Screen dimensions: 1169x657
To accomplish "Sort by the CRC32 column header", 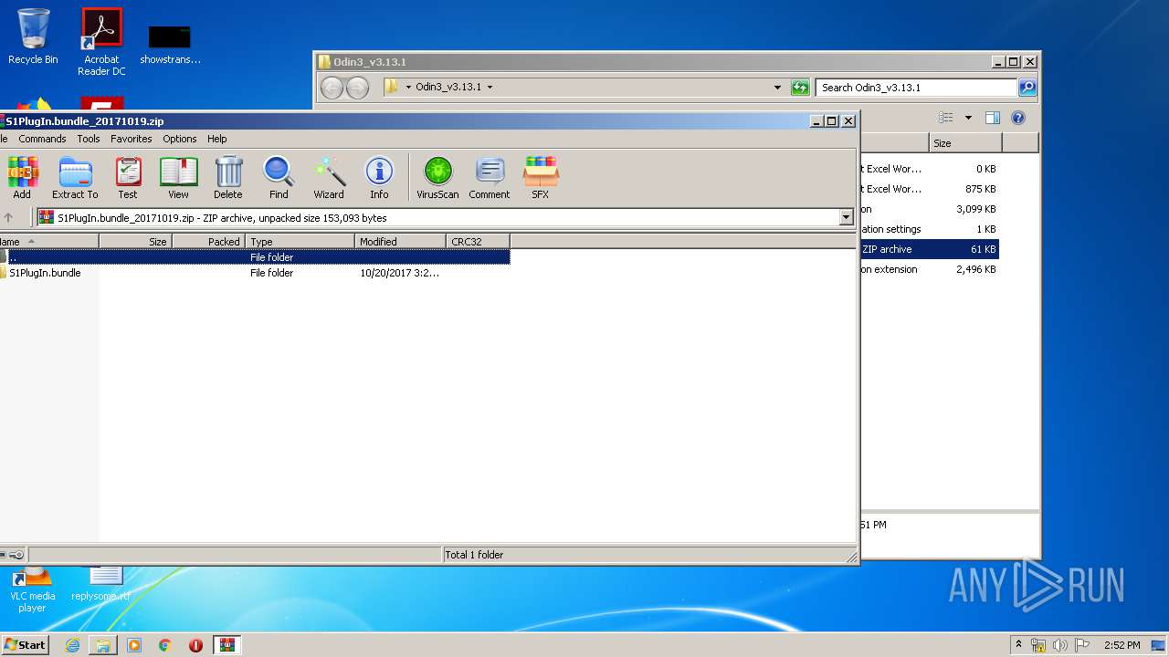I will [478, 242].
